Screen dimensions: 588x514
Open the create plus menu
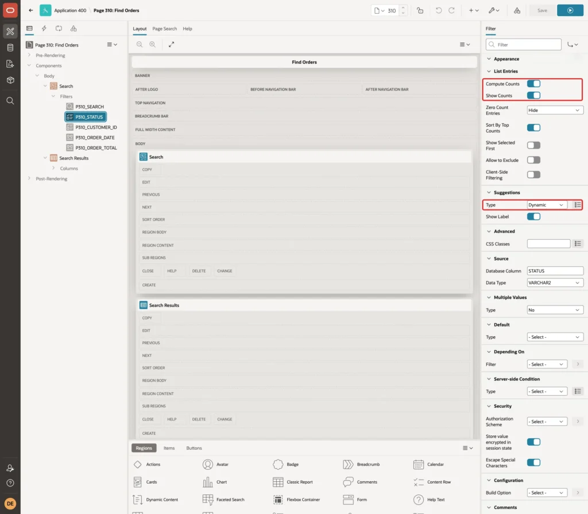(474, 10)
